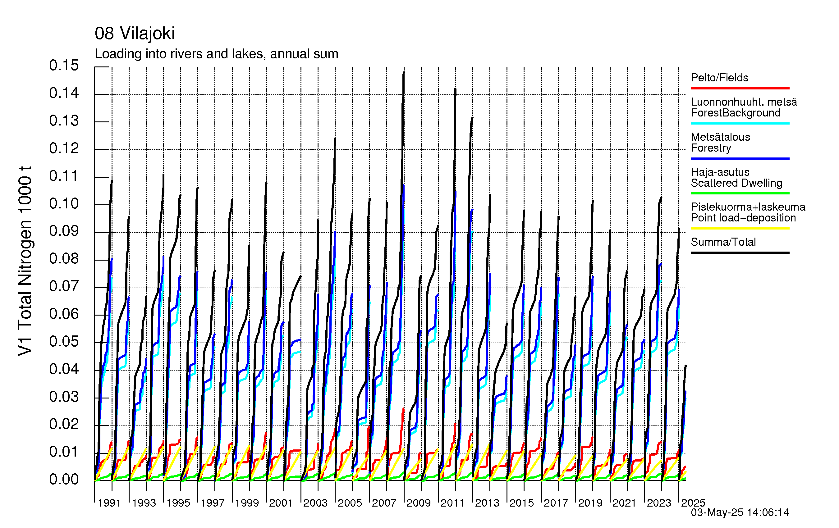The height and width of the screenshot is (528, 839).
Task: Select the 'ForestBackground' legend label
Action: point(736,113)
